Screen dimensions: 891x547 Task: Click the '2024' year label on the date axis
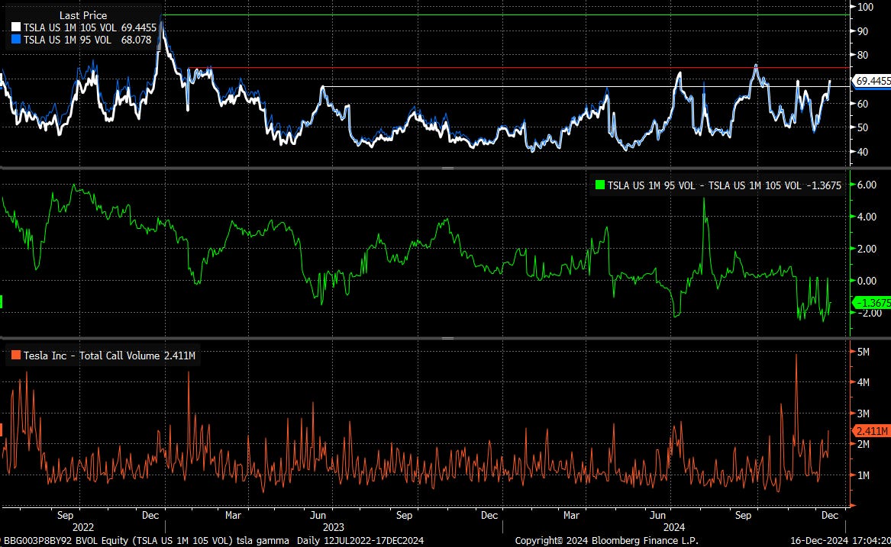coord(674,527)
